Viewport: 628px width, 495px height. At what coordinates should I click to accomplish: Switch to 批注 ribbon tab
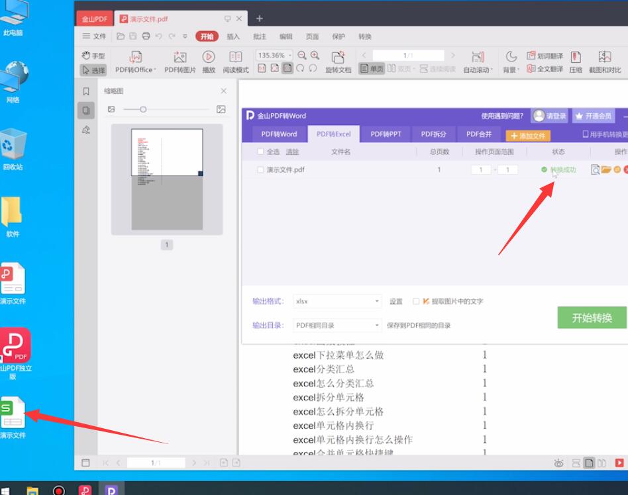260,36
